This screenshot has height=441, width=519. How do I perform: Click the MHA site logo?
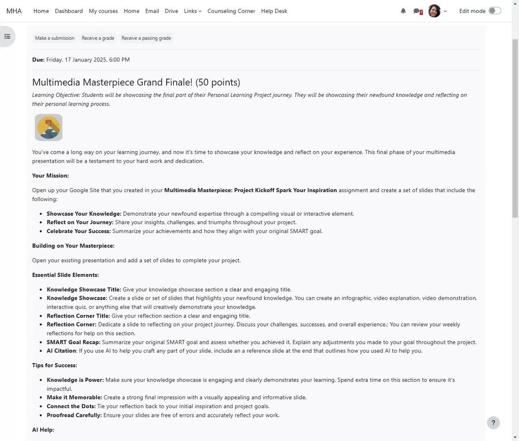[14, 11]
